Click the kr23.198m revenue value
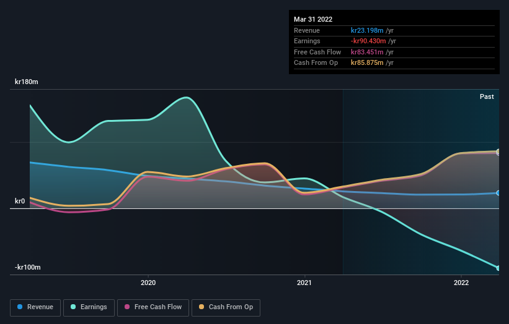The height and width of the screenshot is (324, 509). 367,30
